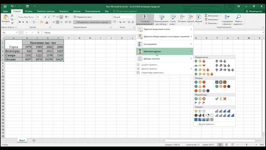Screen dimensions: 266x150
Task: Insert function with the fx button
Action: 38,32
